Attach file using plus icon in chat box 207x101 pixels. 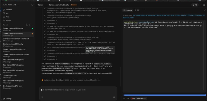pyautogui.click(x=42, y=97)
